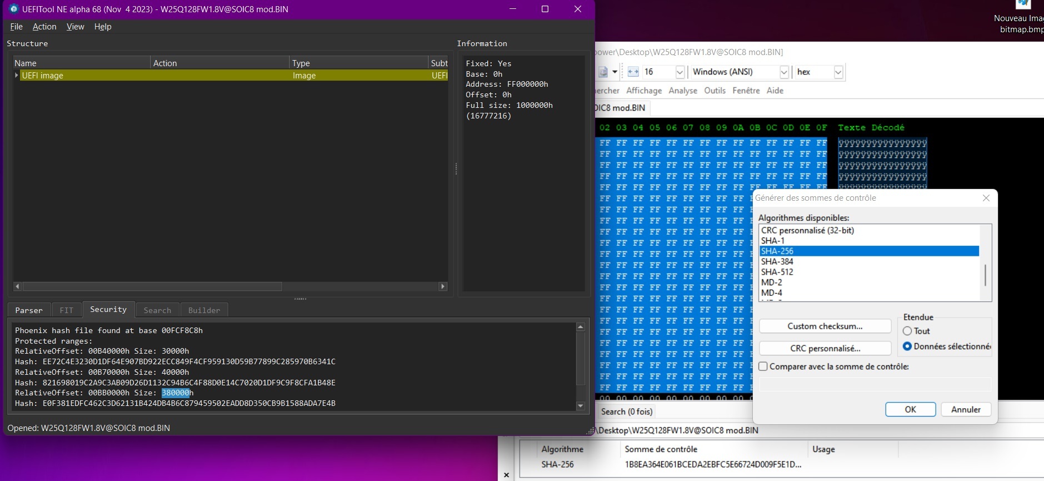Viewport: 1044px width, 481px height.
Task: Select SHA-512 in the algorithms list
Action: [x=777, y=272]
